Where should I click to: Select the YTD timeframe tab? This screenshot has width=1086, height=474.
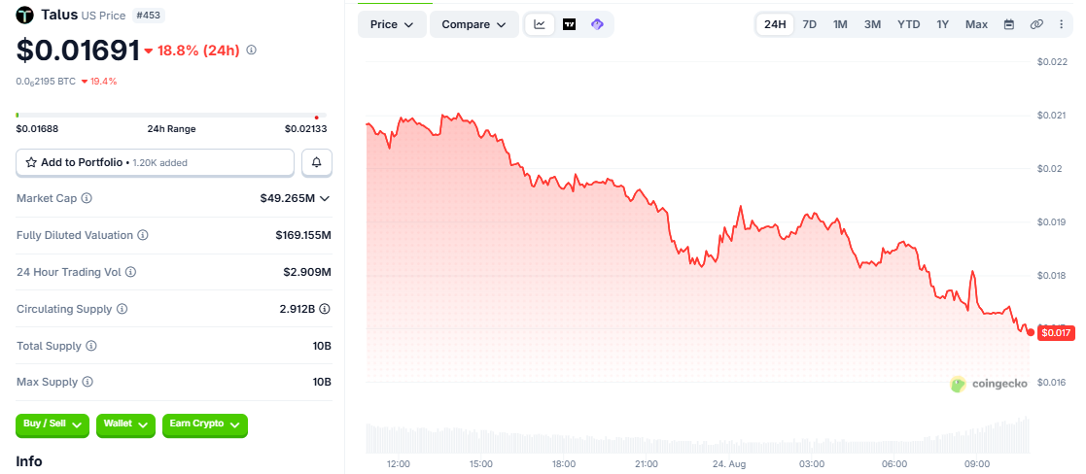[x=909, y=24]
